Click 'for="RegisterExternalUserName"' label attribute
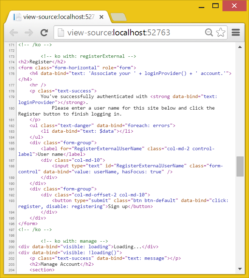Viewport: 249px width, 278px height. (102, 148)
